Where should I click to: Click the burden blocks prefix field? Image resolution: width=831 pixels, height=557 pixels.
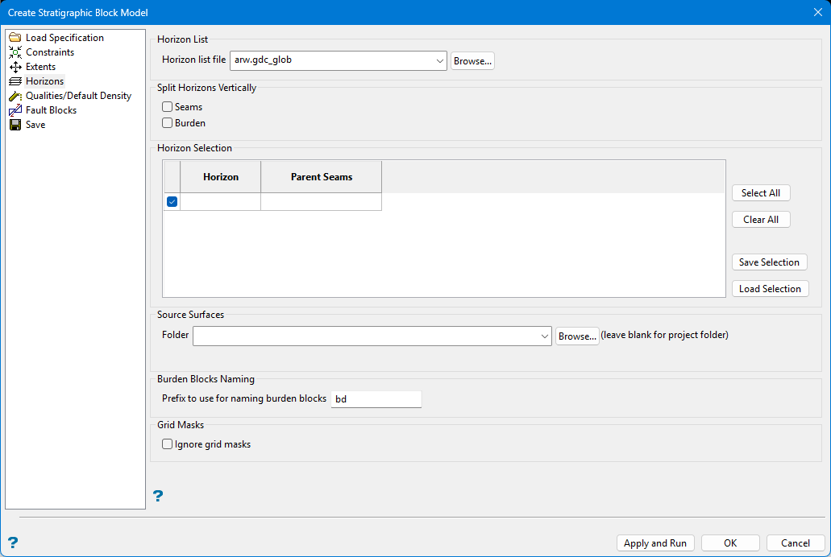(x=376, y=399)
